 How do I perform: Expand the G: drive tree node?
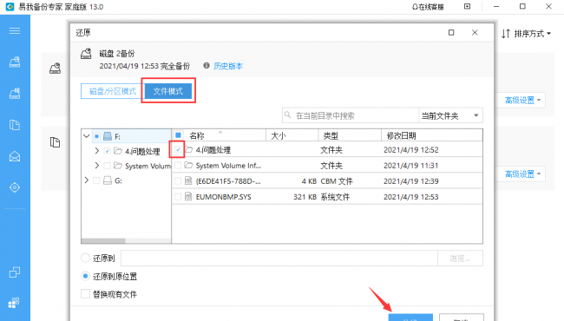click(x=86, y=180)
